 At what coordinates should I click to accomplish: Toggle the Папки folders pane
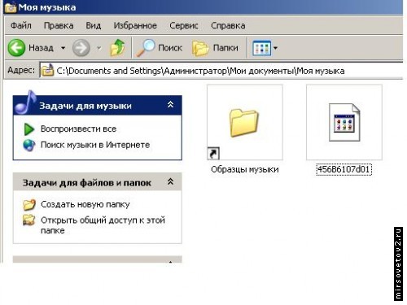coord(215,48)
